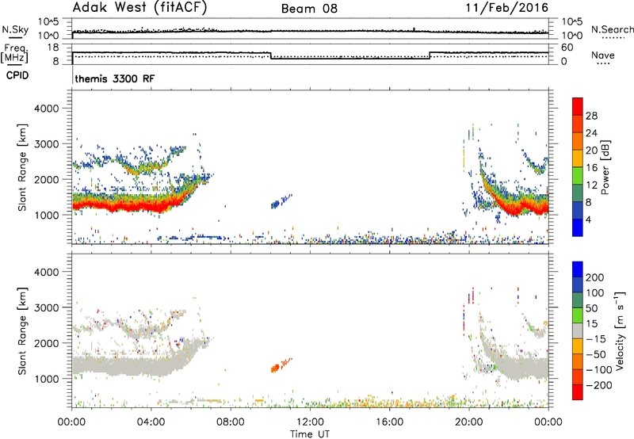The image size is (634, 439).
Task: Click the "18" tick on the frequency axis
Action: (52, 48)
